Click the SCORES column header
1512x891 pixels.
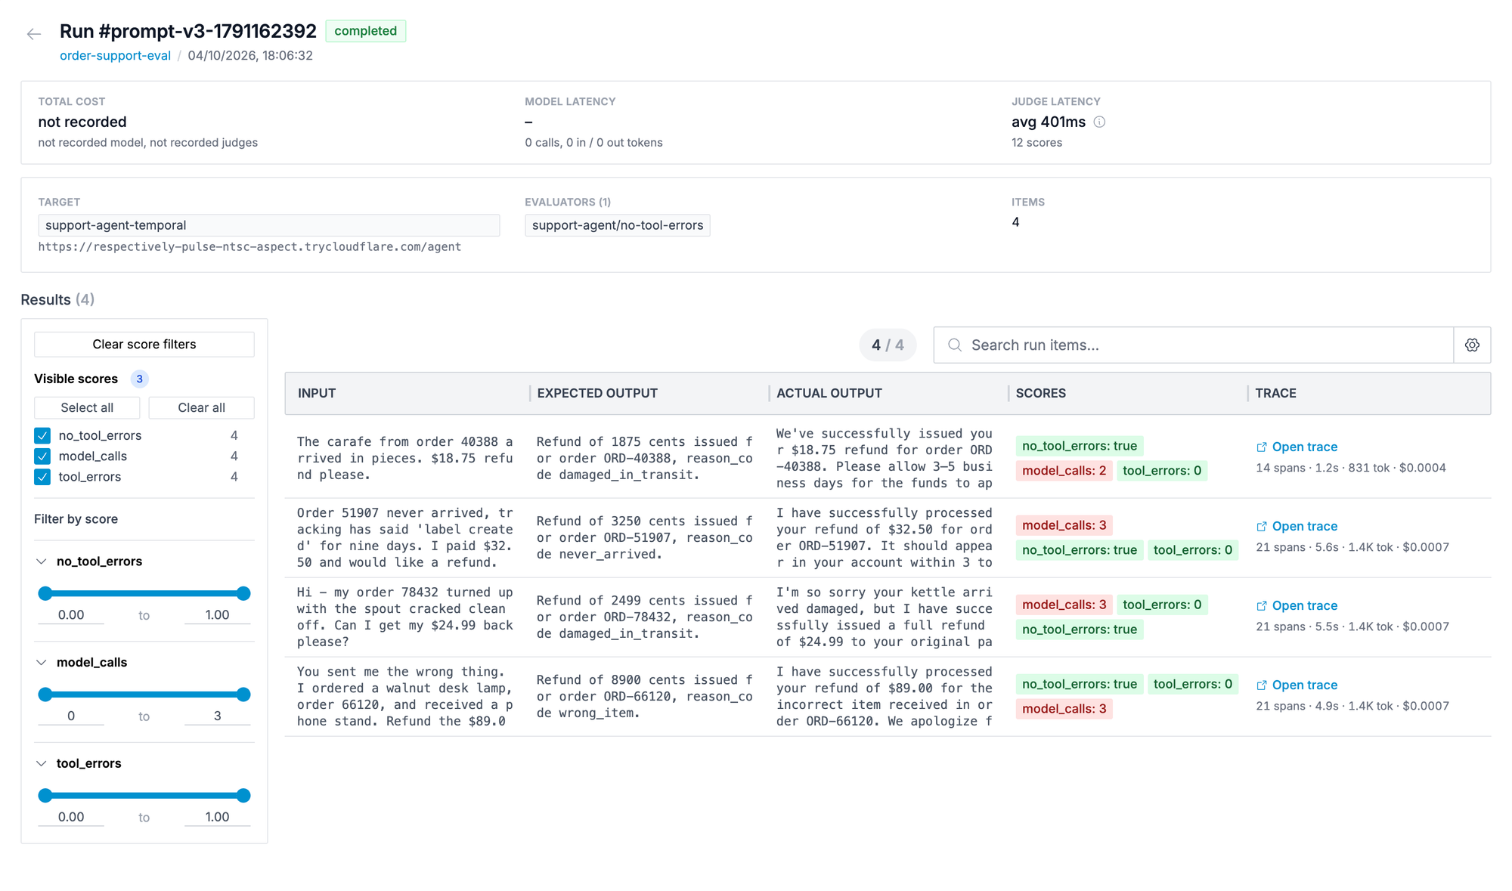click(x=1040, y=393)
